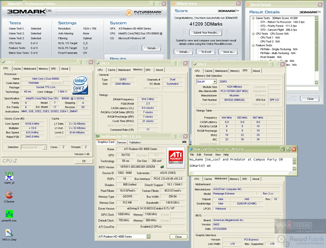The width and height of the screenshot is (326, 248).
Task: Open the super_pi desktop shortcut
Action: pyautogui.click(x=9, y=176)
